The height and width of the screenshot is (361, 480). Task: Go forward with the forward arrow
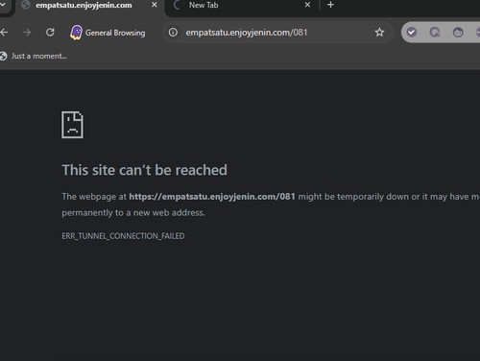click(x=27, y=33)
